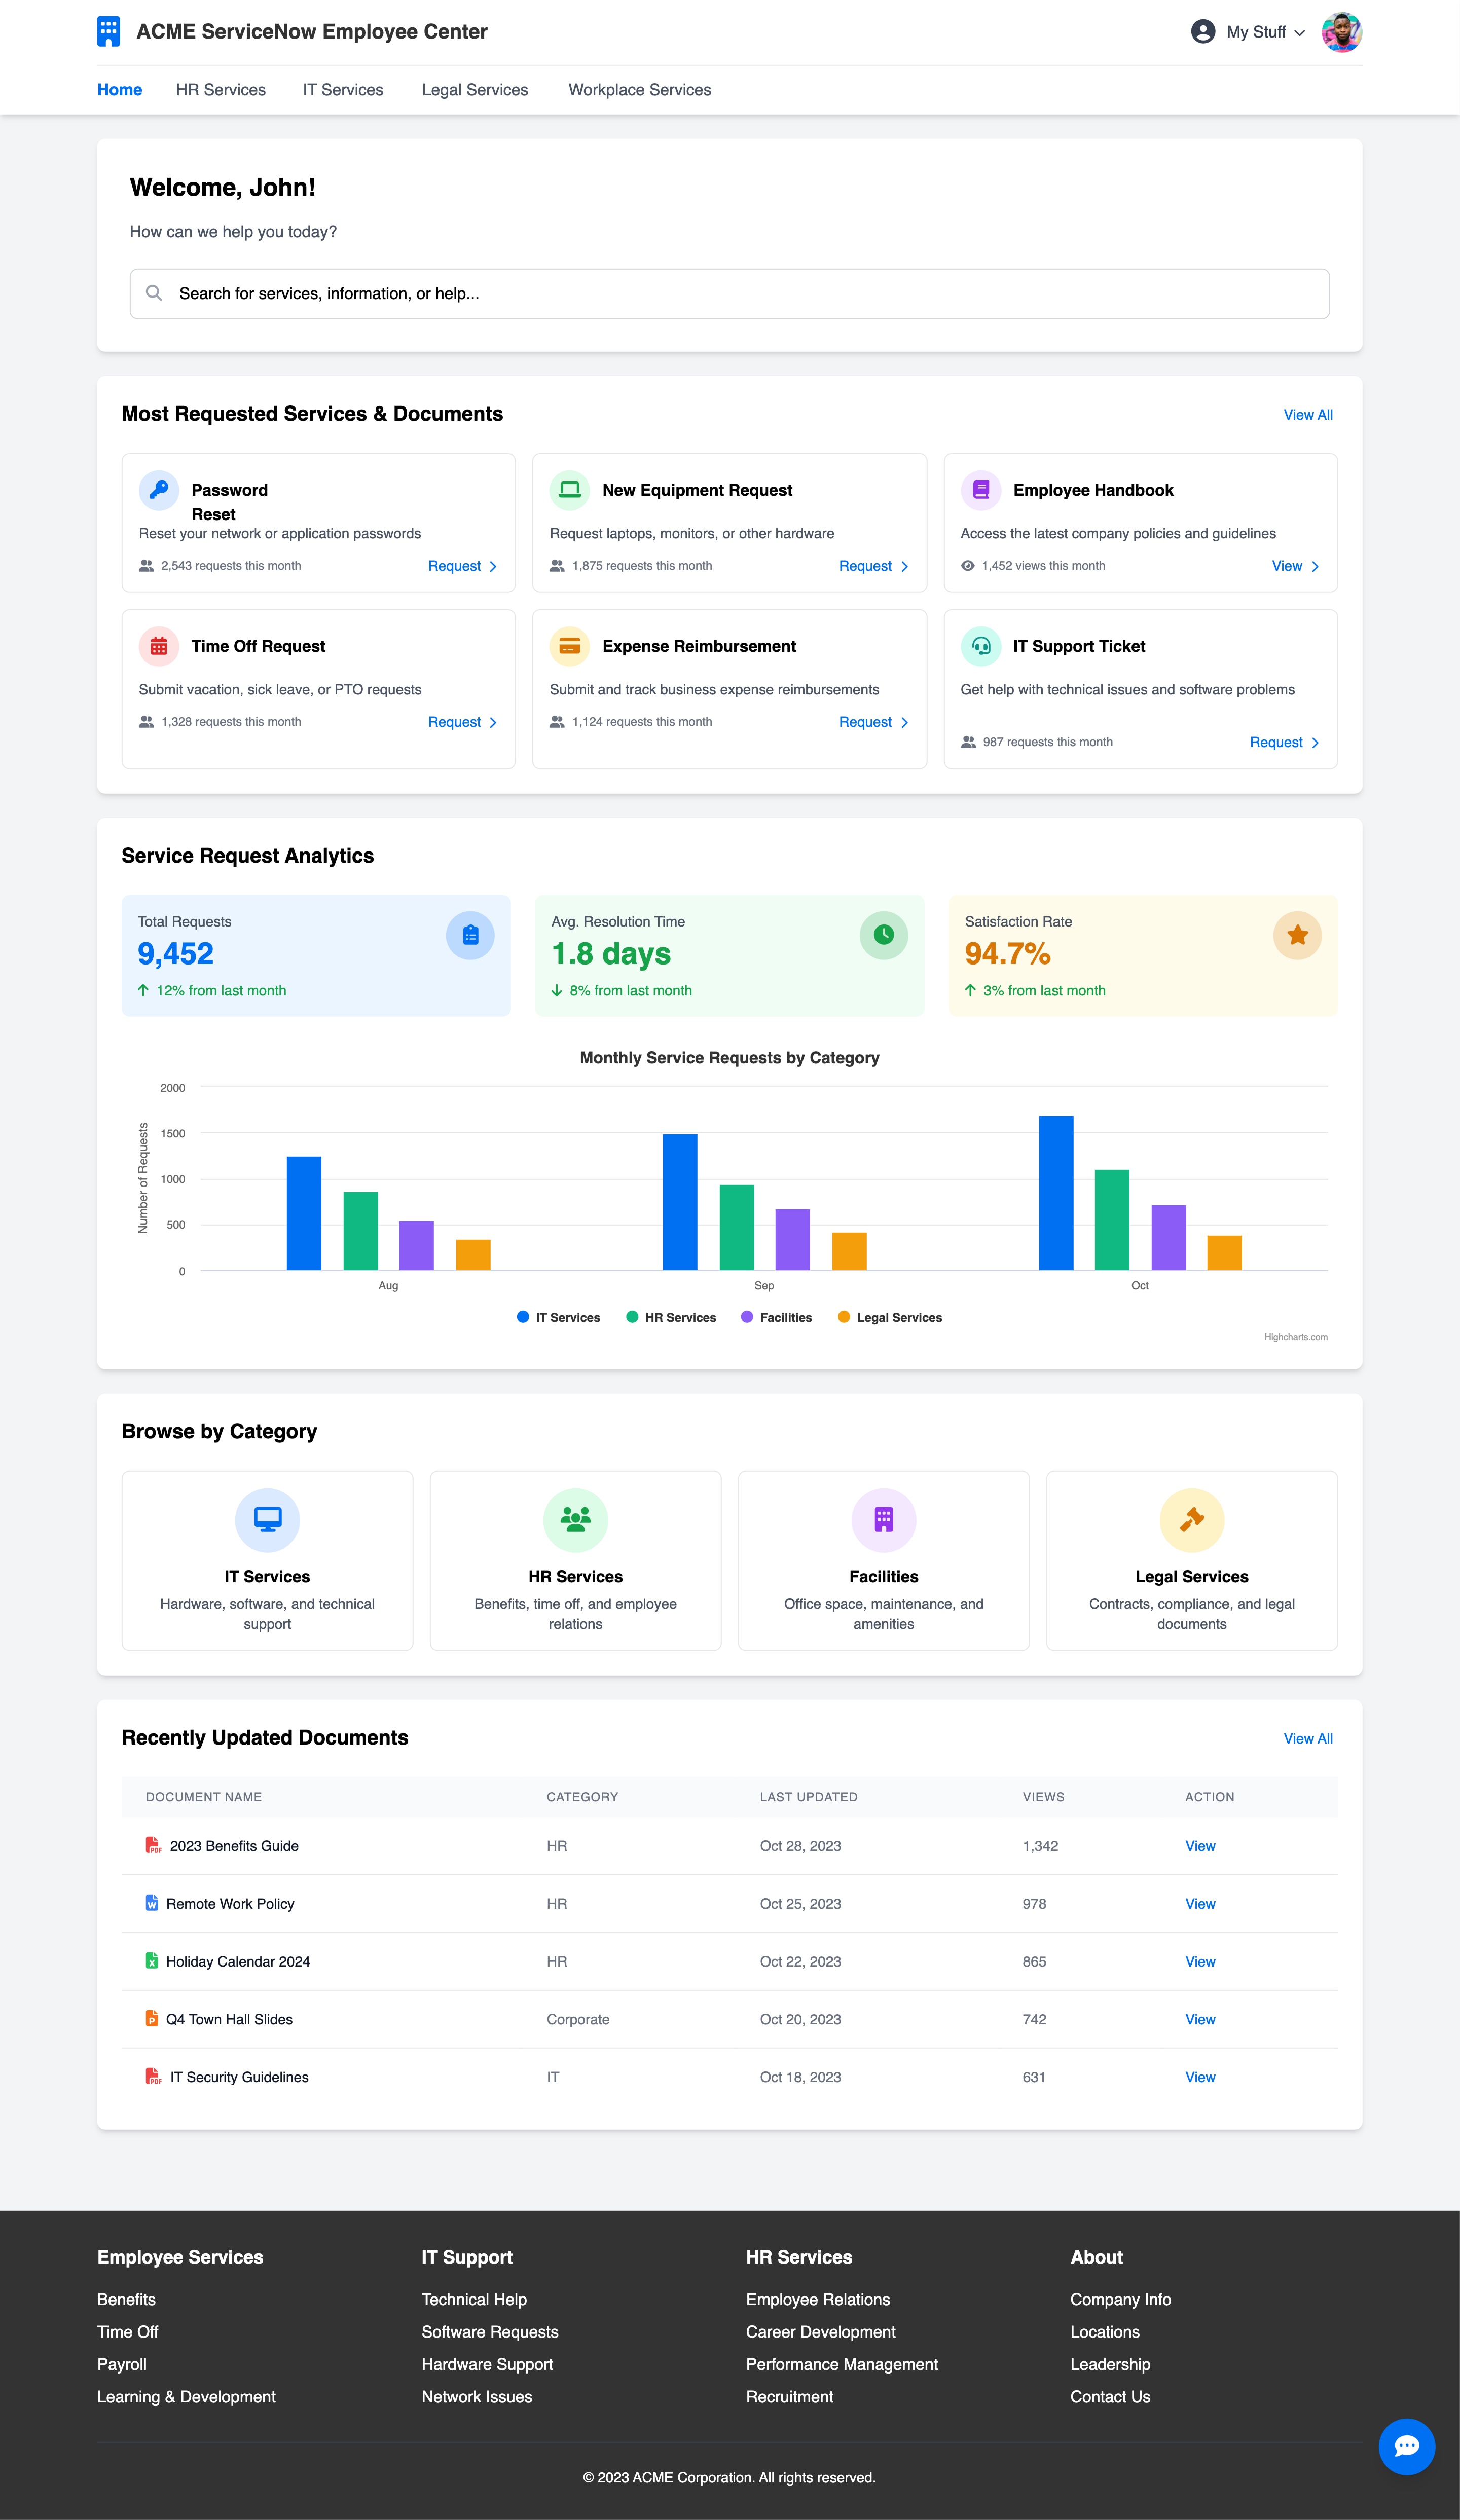Open the Workplace Services menu
Viewport: 1460px width, 2520px height.
639,90
